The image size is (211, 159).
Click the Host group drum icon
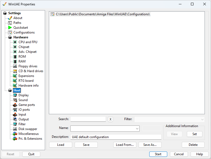tap(10, 90)
